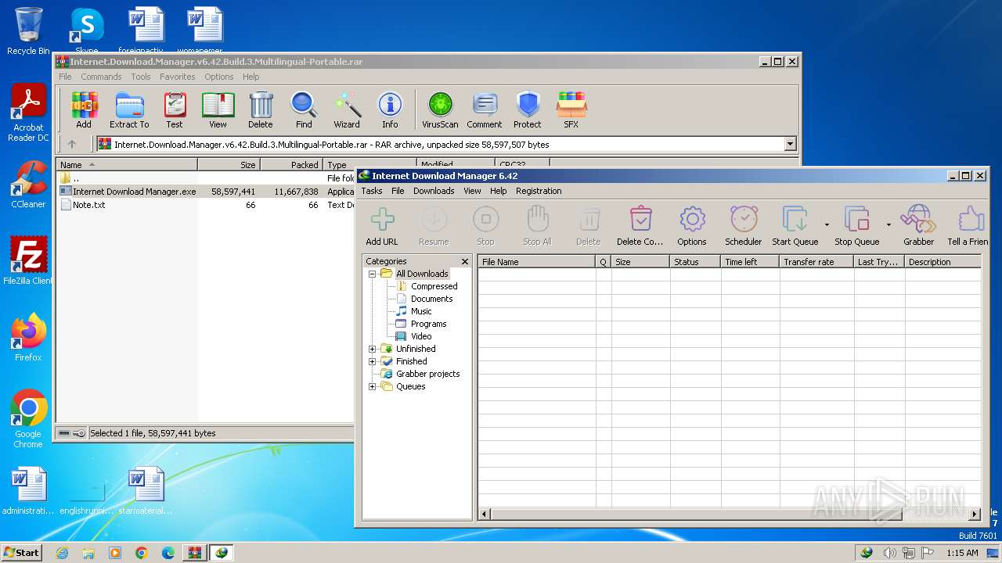Click IDM horizontal scrollbar right arrow
Screen dimensions: 1002x563
[x=975, y=514]
